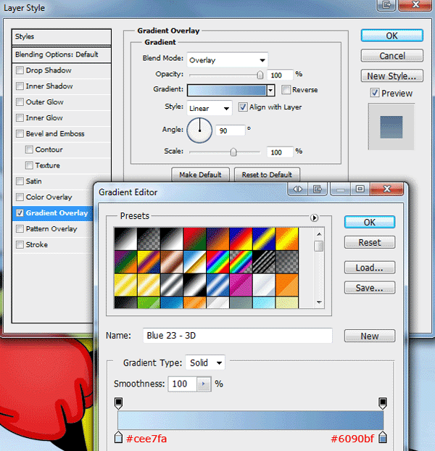Choose the transparent rainbow gradient preset

pos(241,262)
